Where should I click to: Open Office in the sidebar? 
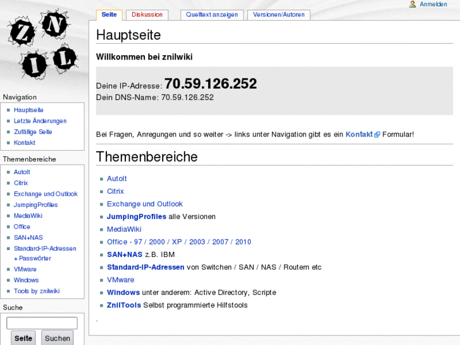click(22, 227)
